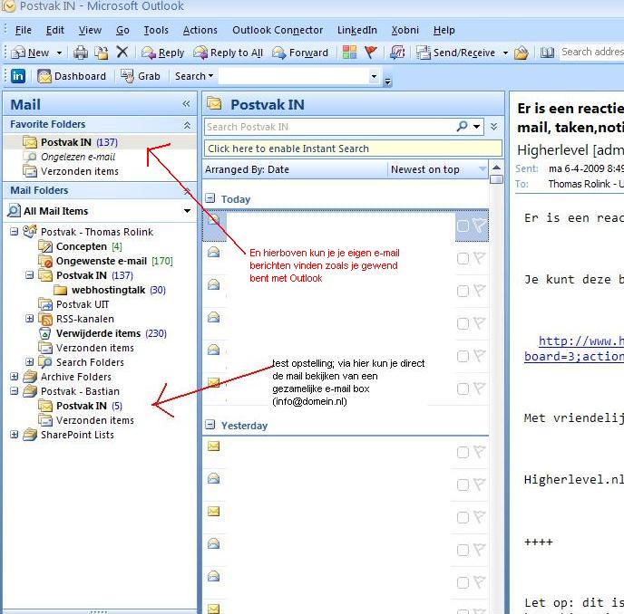Collapse the Today message group
The image size is (624, 614).
click(x=210, y=198)
